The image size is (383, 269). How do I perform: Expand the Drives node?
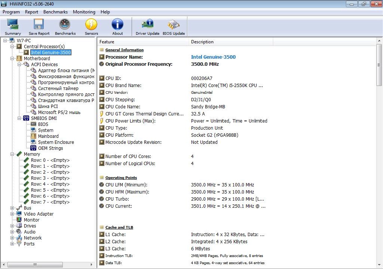[x=12, y=226]
